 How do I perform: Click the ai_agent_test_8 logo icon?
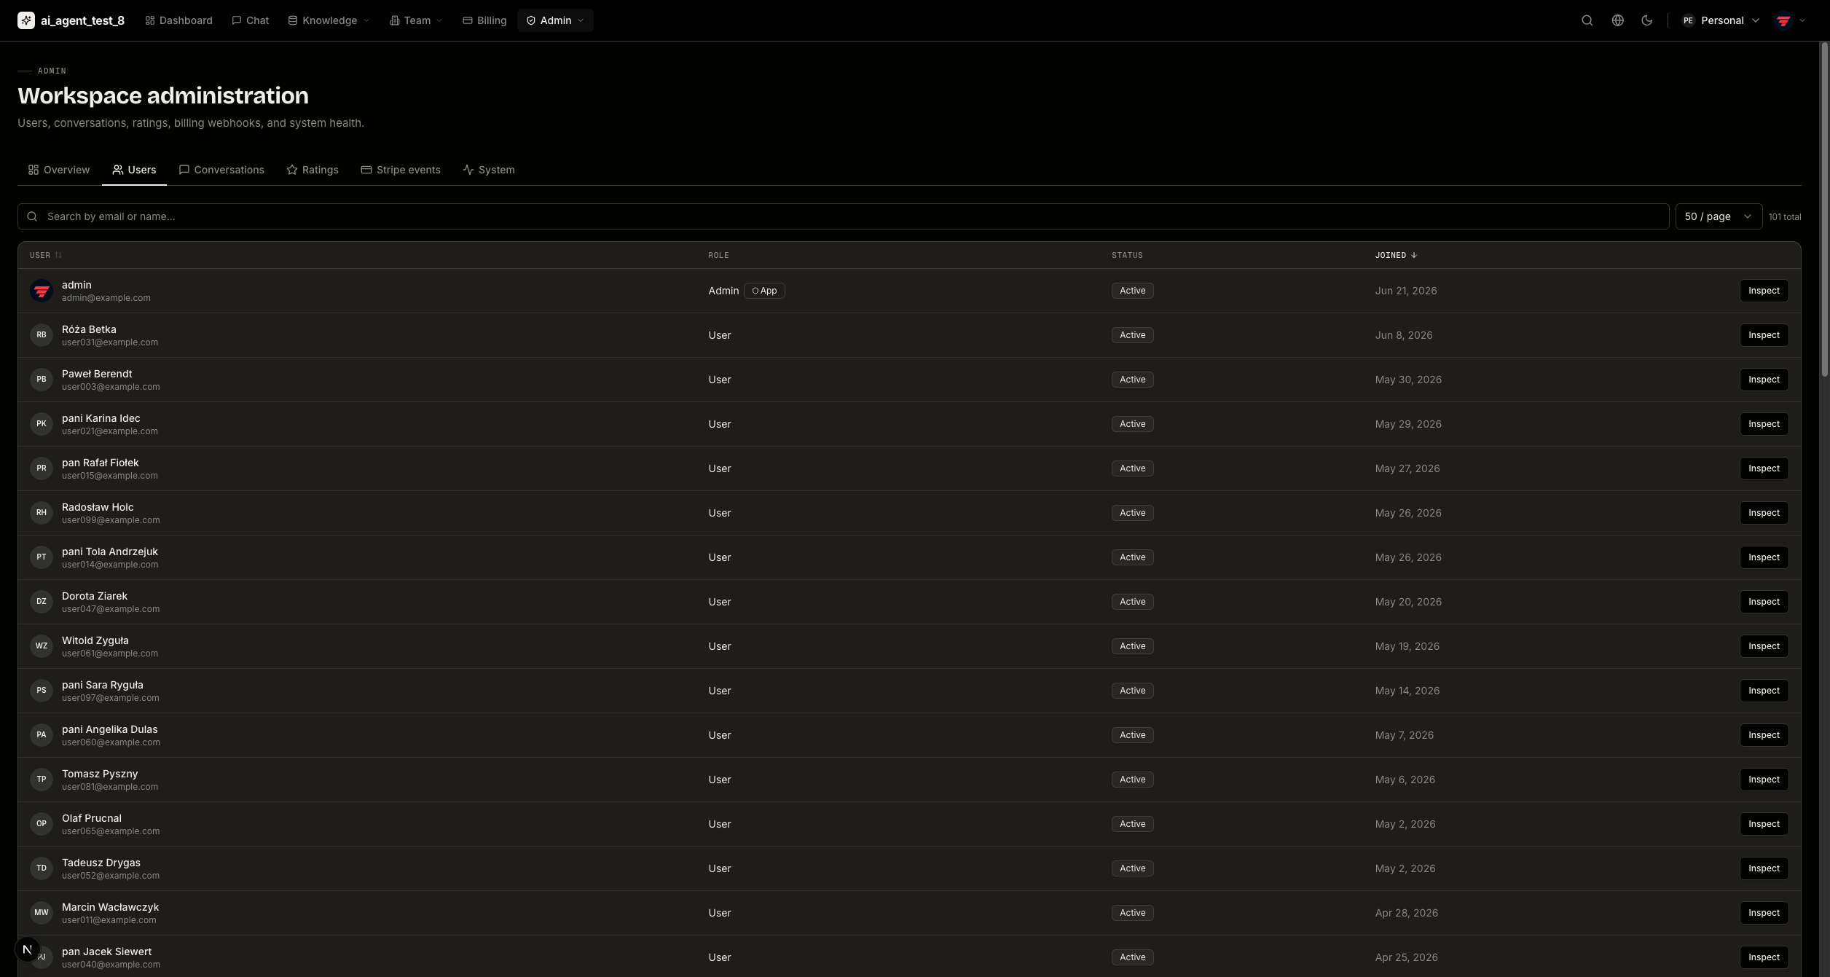(26, 20)
